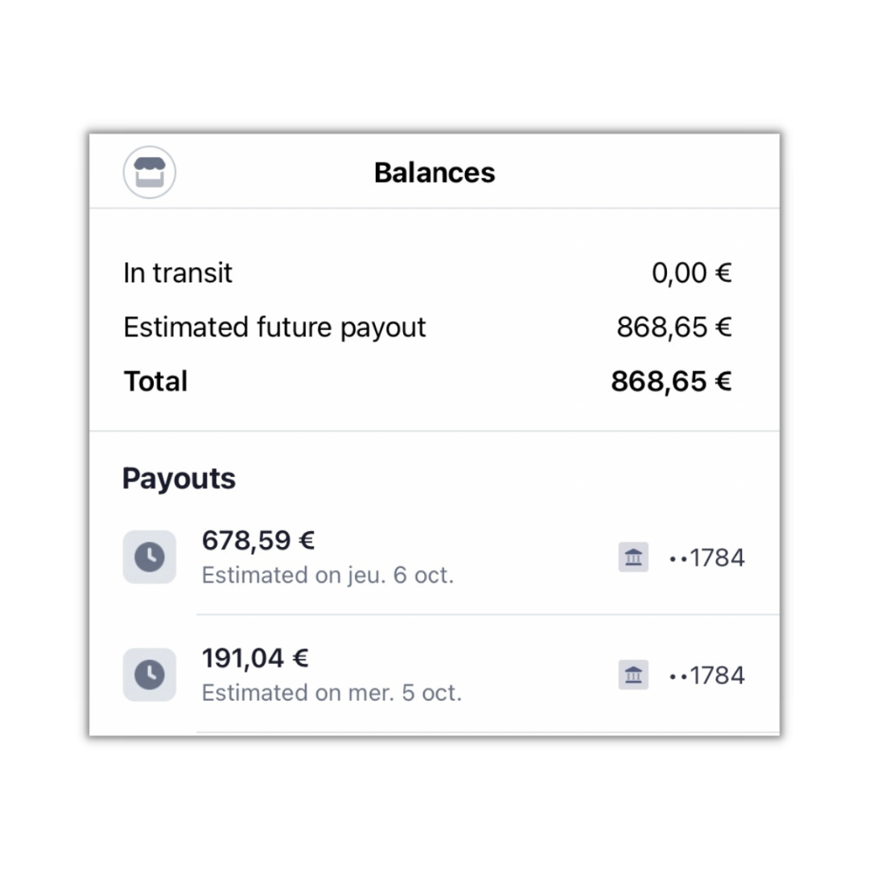The width and height of the screenshot is (869, 869).
Task: Click the Balances header title
Action: (x=434, y=172)
